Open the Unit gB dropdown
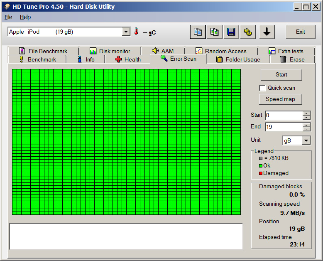Image resolution: width=323 pixels, height=261 pixels. coord(306,140)
